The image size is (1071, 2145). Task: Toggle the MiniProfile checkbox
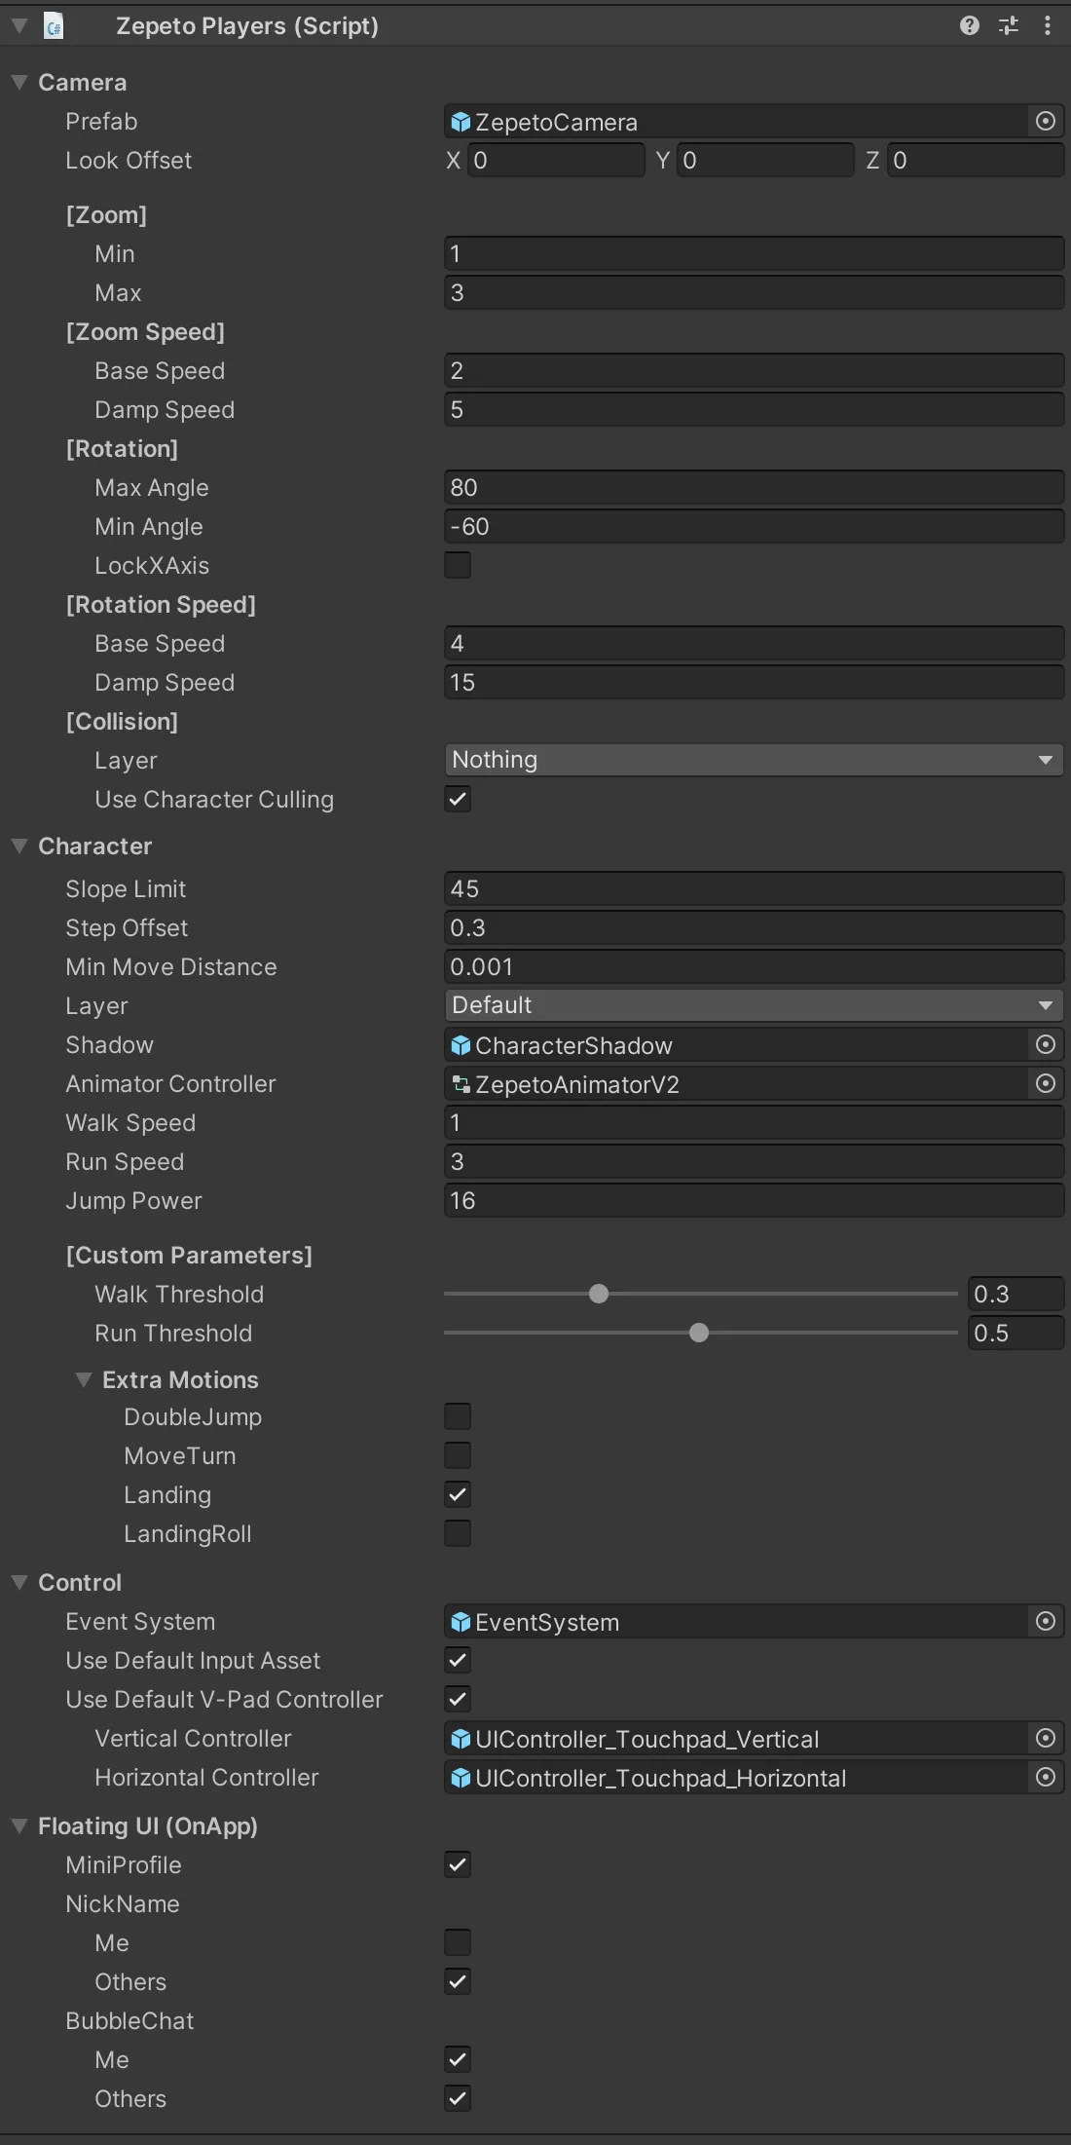(x=458, y=1864)
